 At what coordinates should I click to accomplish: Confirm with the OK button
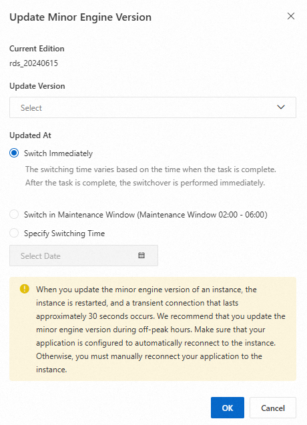click(228, 408)
